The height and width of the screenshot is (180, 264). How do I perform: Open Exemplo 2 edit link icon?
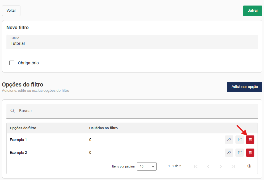coord(239,153)
